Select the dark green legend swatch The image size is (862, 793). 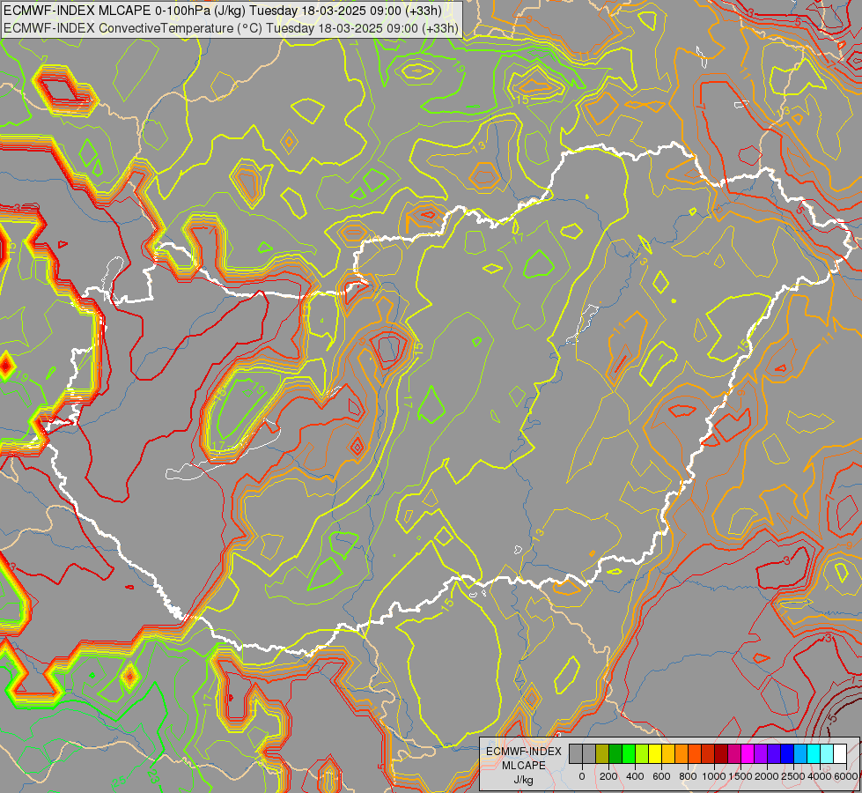(x=615, y=754)
